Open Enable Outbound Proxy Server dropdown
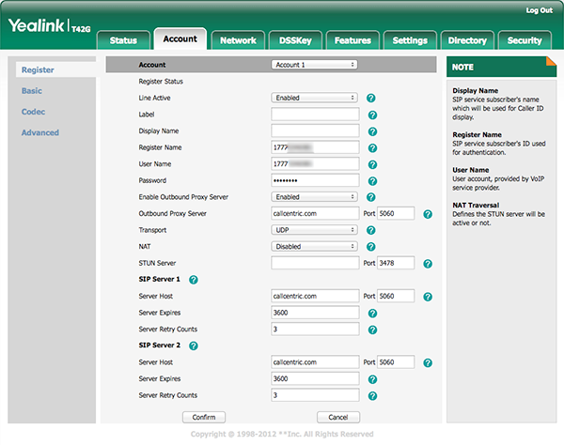 tap(314, 197)
